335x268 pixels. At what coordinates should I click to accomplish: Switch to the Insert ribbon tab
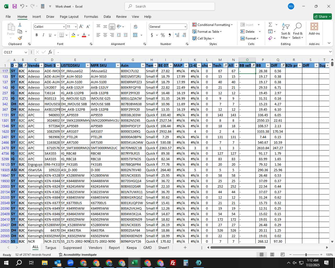[37, 16]
